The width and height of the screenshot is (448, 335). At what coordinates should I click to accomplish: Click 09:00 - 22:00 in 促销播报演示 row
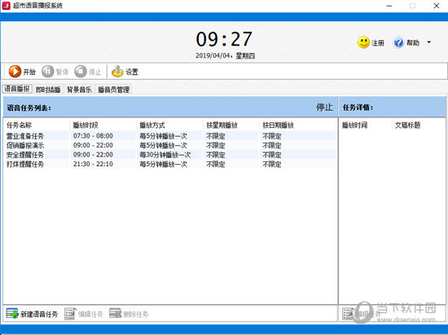(x=93, y=145)
